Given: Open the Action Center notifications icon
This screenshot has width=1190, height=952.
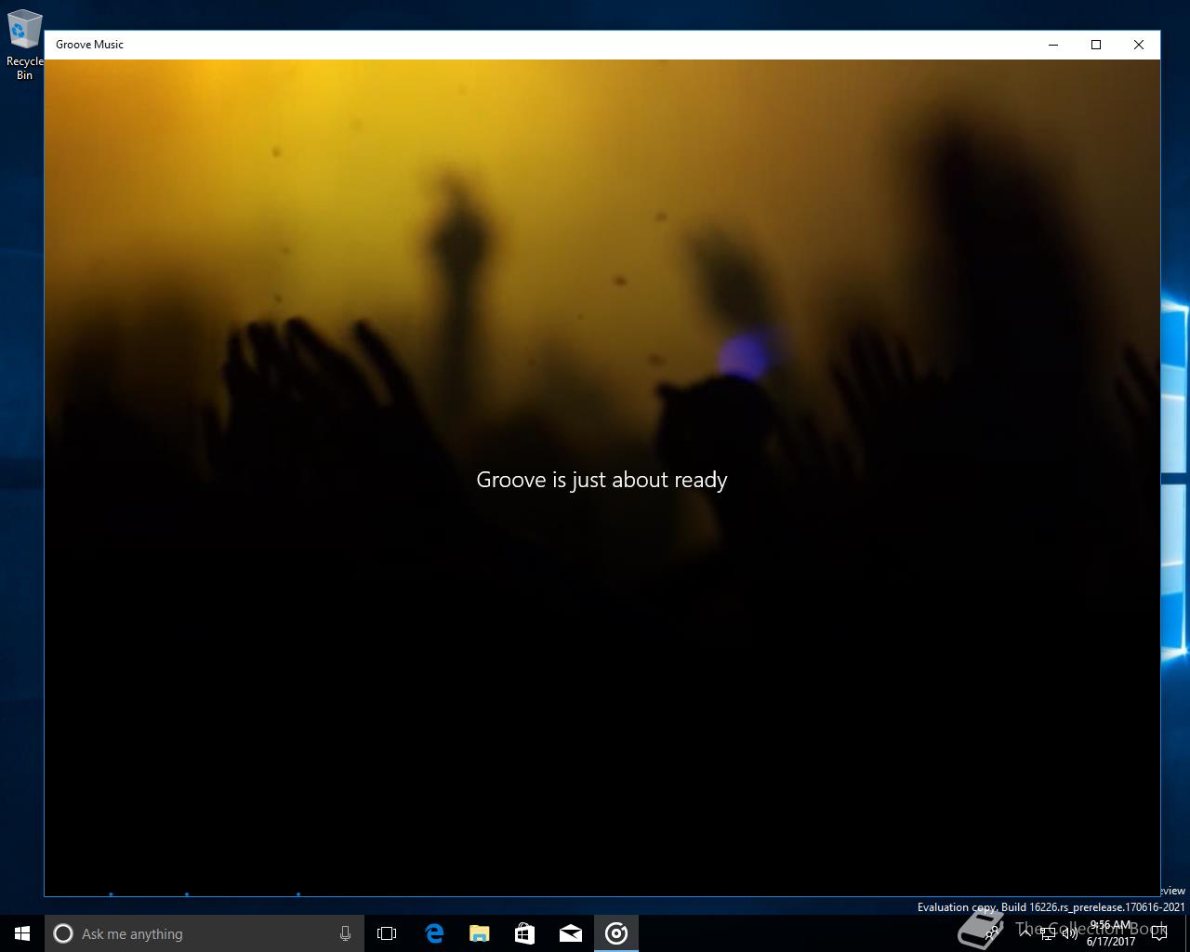Looking at the screenshot, I should pos(1158,933).
